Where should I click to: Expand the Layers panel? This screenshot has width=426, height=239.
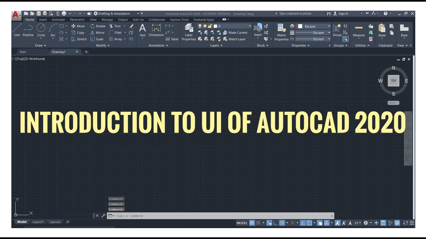216,45
